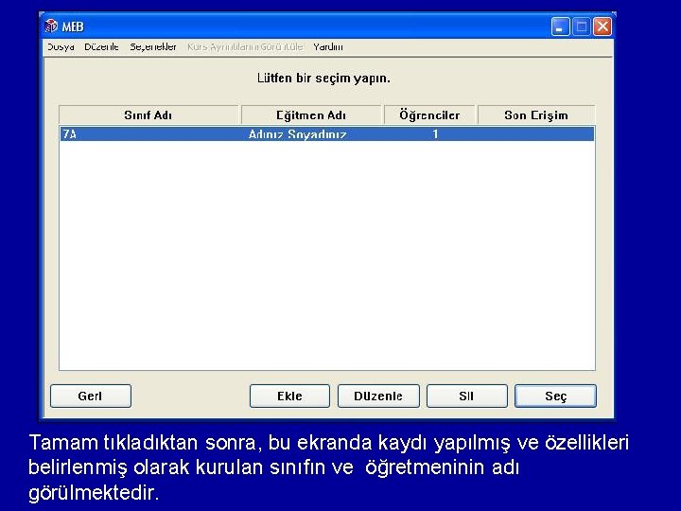The height and width of the screenshot is (511, 681).
Task: Click the Adınız Soyadınız instructor cell
Action: [298, 134]
